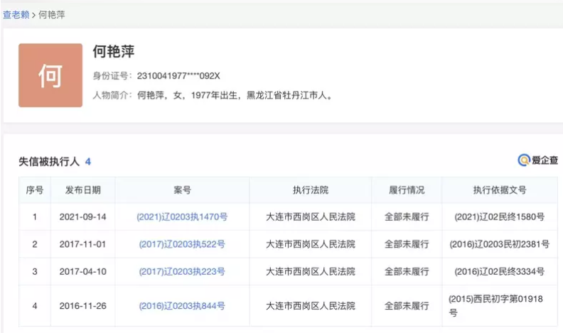Viewport: 563px width, 333px height.
Task: Click the count 4 beside 失信被执行人
Action: point(88,162)
